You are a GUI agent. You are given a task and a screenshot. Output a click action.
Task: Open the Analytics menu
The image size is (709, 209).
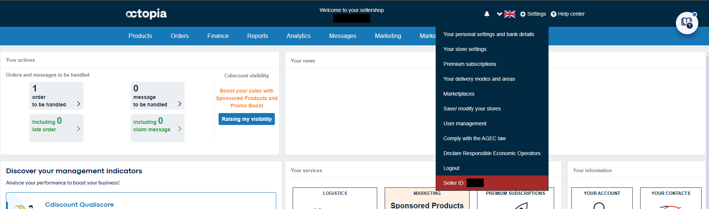[x=299, y=36]
